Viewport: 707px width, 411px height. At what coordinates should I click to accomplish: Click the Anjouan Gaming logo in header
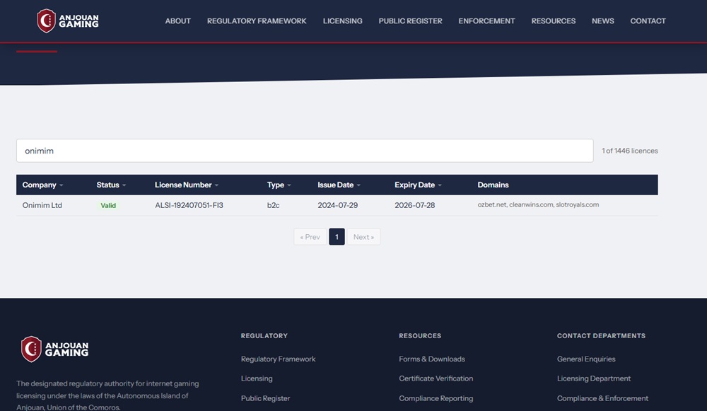coord(68,21)
